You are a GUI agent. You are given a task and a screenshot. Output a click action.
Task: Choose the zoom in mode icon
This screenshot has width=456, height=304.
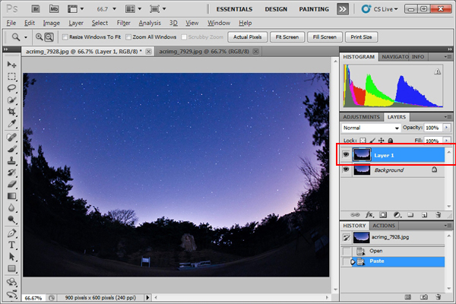pyautogui.click(x=39, y=37)
